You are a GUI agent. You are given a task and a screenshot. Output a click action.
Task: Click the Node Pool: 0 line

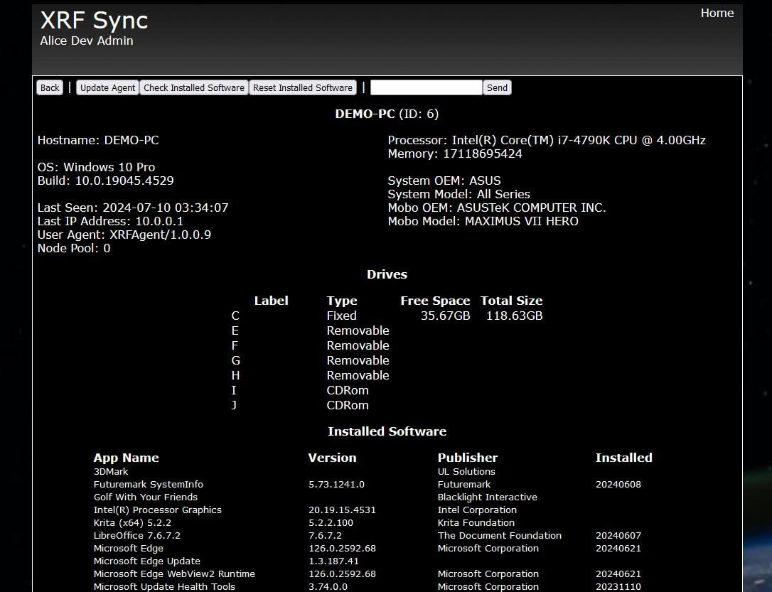click(74, 248)
